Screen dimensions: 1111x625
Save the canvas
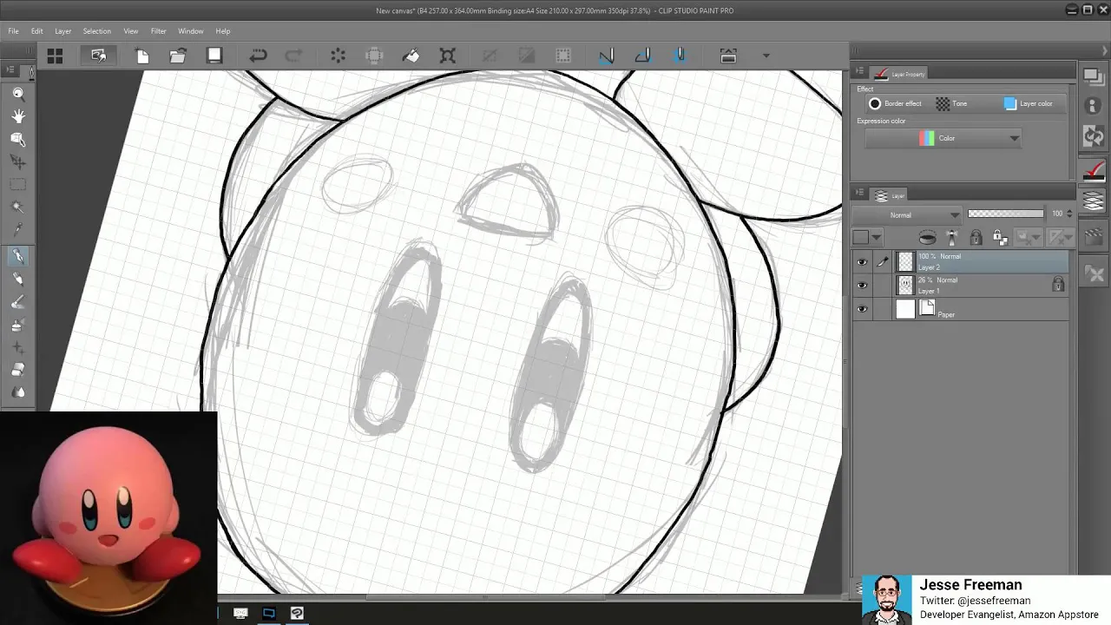point(214,56)
